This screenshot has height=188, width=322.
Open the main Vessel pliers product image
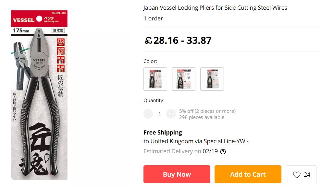39,95
